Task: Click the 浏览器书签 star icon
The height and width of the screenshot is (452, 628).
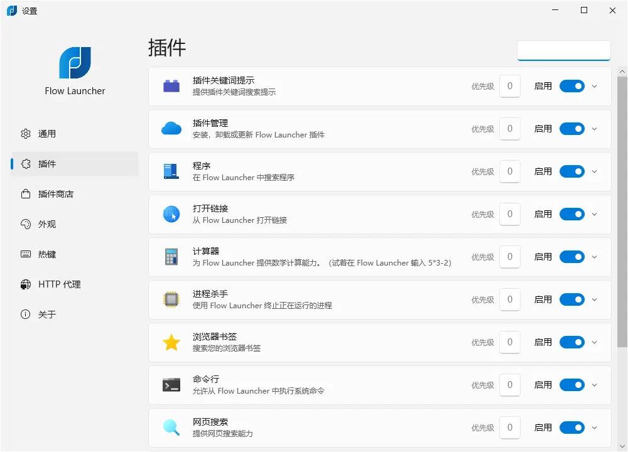Action: [x=171, y=342]
